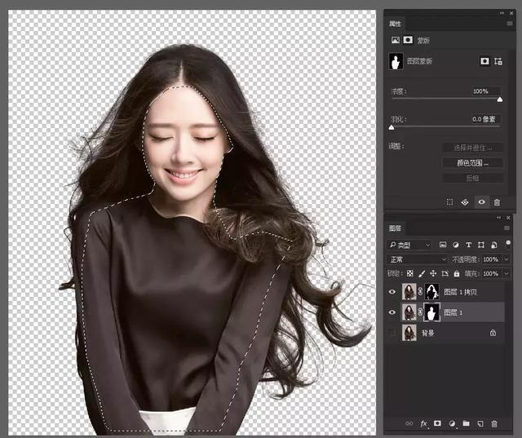Create a new layer group folder
This screenshot has height=438, width=522.
coord(467,423)
